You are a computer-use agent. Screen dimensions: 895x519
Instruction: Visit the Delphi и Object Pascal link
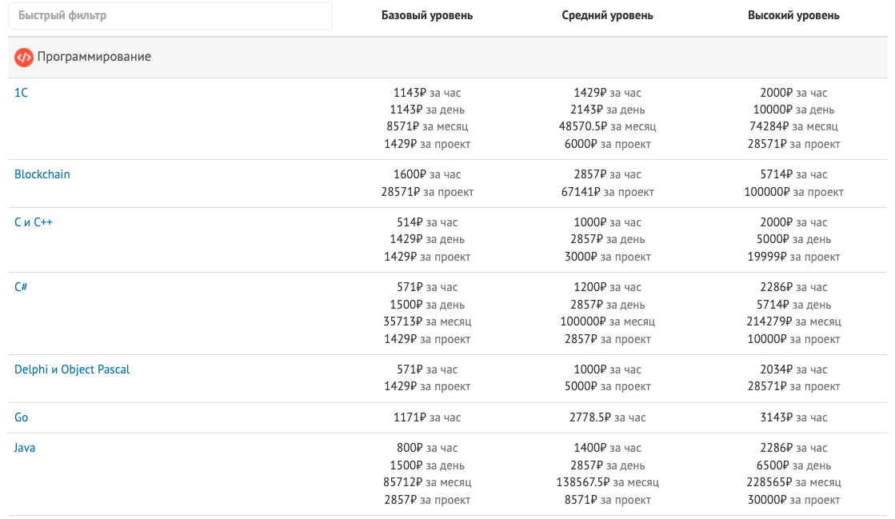[x=72, y=369]
